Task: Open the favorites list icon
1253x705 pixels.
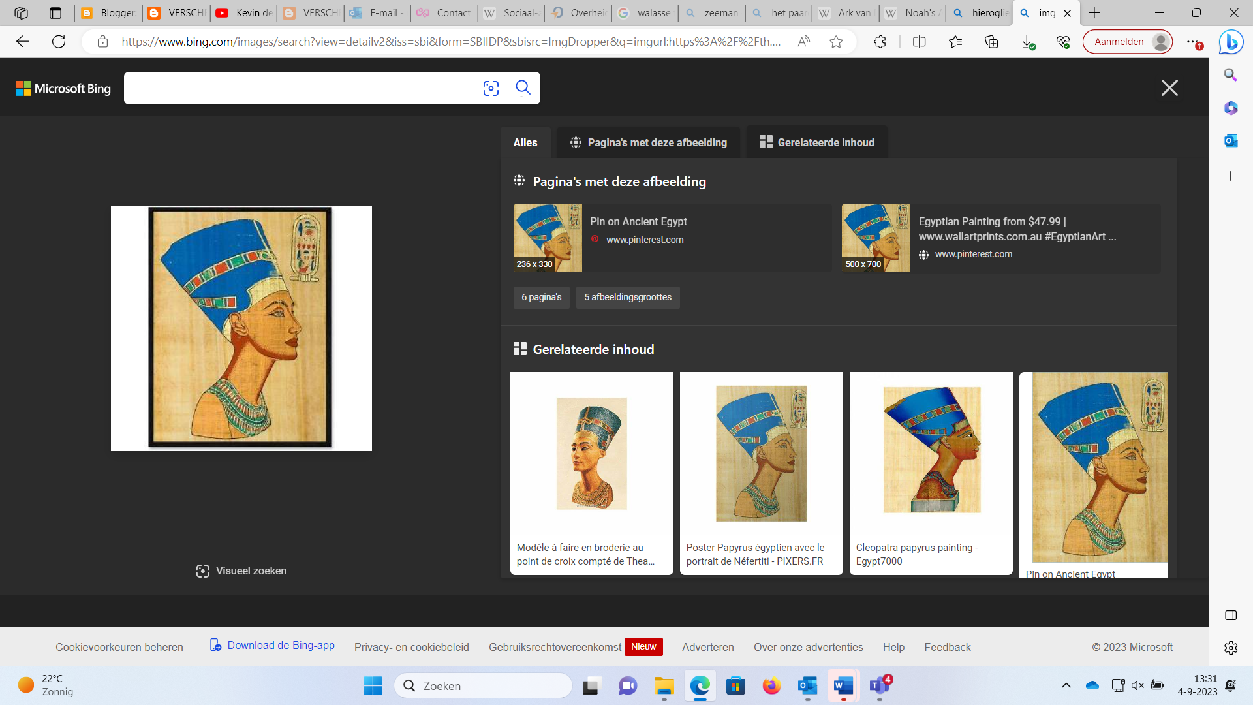Action: click(x=955, y=42)
